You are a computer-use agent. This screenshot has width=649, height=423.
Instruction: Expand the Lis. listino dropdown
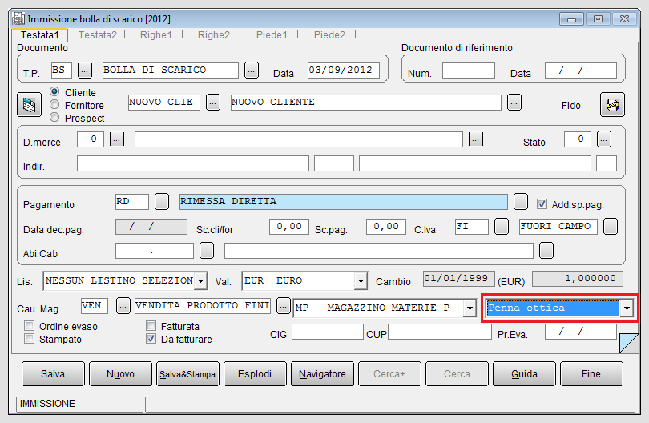pyautogui.click(x=201, y=281)
